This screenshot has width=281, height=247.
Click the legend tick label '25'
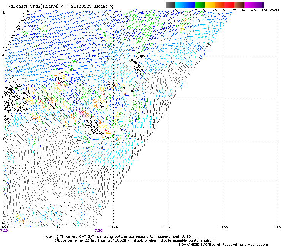click(215, 10)
